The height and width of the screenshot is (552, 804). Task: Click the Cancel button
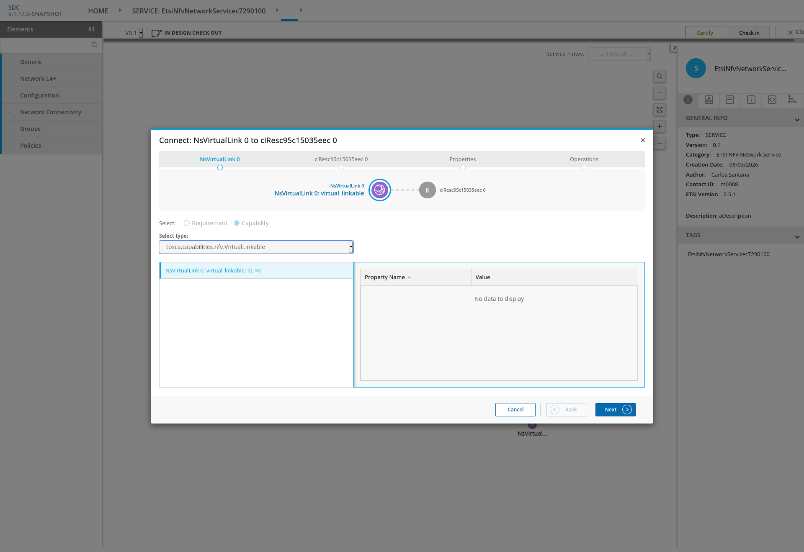coord(515,410)
